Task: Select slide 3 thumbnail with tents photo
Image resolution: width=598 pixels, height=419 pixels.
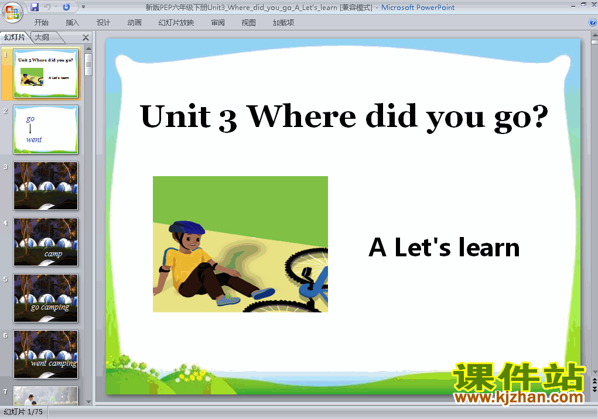Action: pos(46,186)
